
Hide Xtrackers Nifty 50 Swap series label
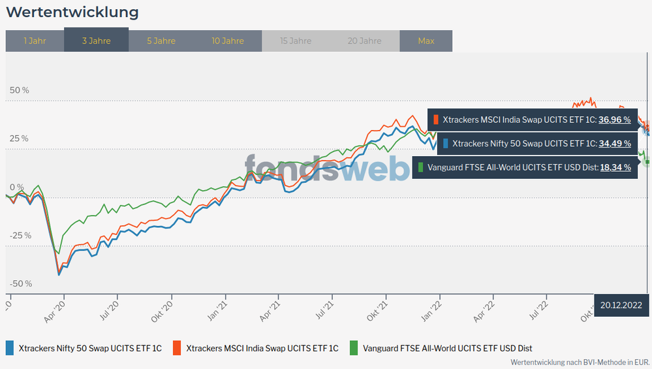pyautogui.click(x=90, y=348)
